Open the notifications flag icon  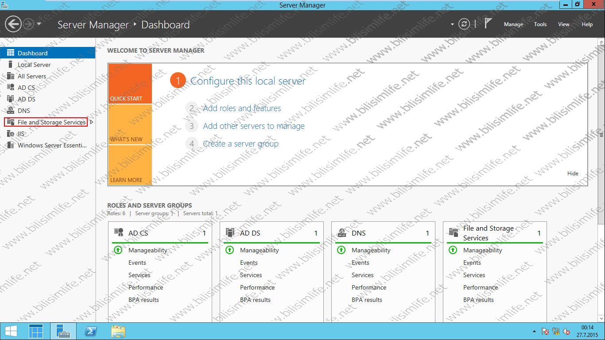pyautogui.click(x=488, y=24)
